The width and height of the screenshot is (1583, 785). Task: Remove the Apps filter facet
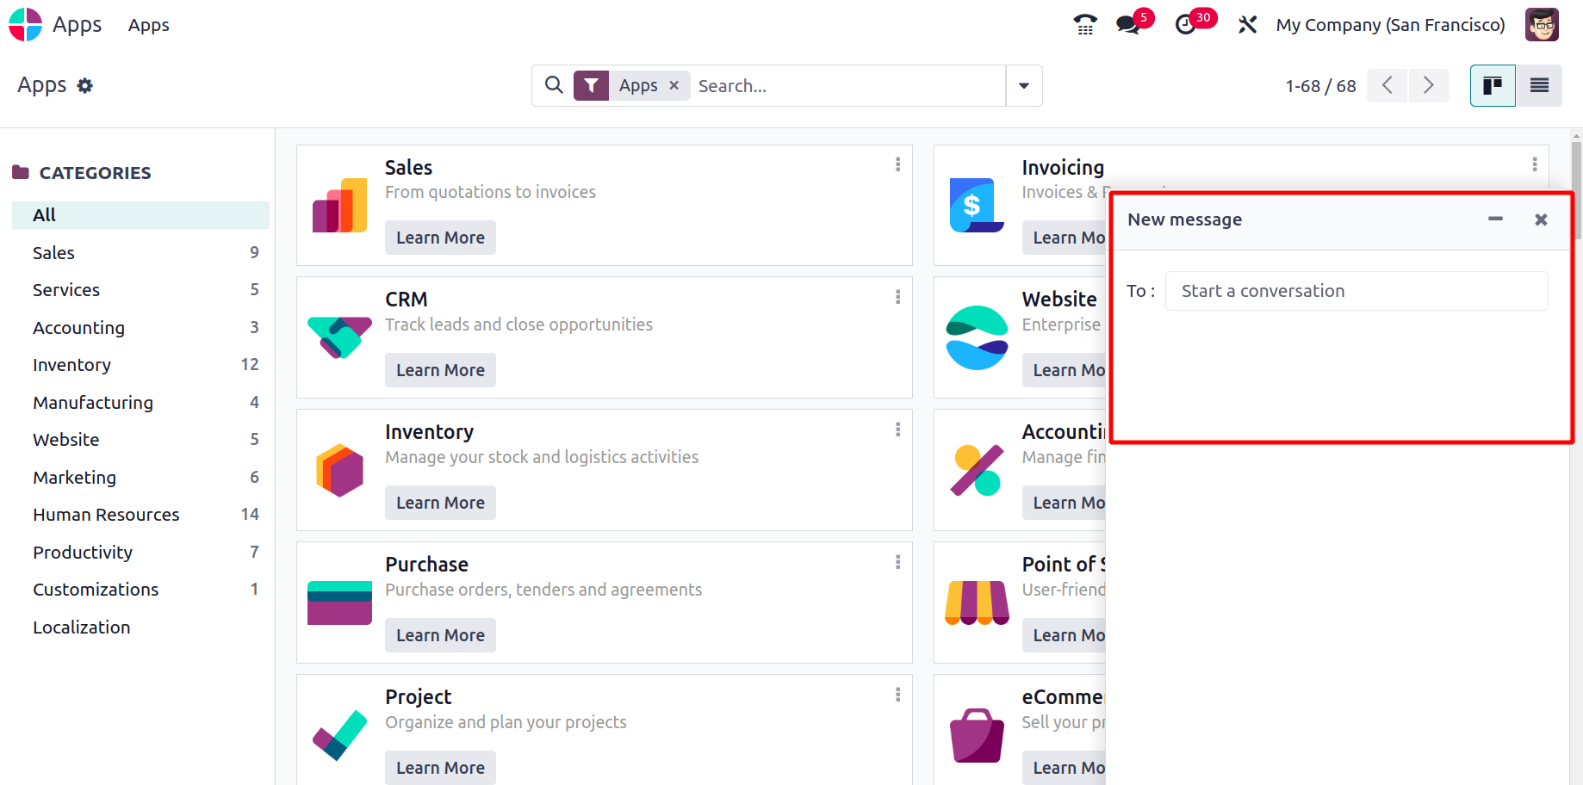[x=674, y=85]
